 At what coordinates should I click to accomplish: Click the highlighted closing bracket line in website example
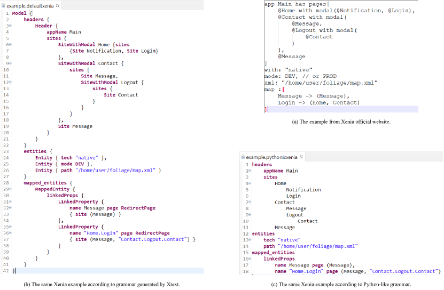coord(341,109)
